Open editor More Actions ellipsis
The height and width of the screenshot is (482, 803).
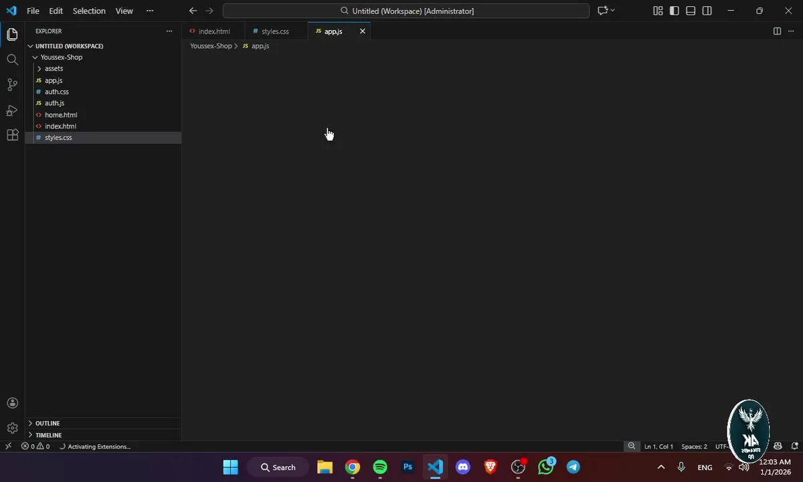792,31
